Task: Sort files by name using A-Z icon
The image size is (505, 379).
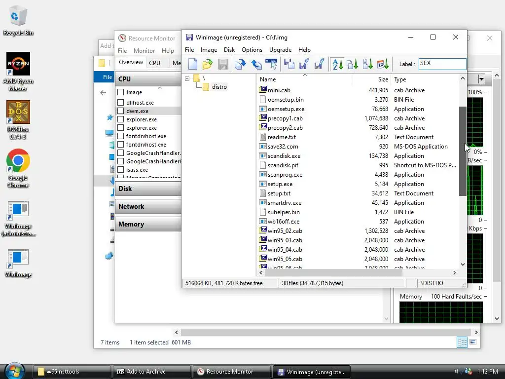Action: point(337,64)
